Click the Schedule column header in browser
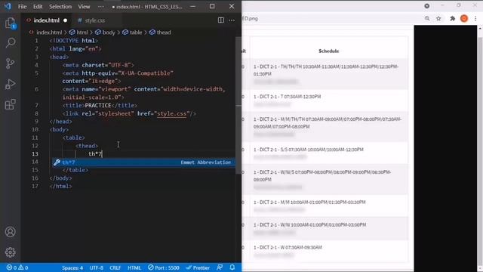The height and width of the screenshot is (272, 483). (x=329, y=51)
